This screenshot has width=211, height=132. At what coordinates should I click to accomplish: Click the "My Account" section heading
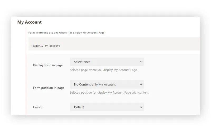coord(30,22)
